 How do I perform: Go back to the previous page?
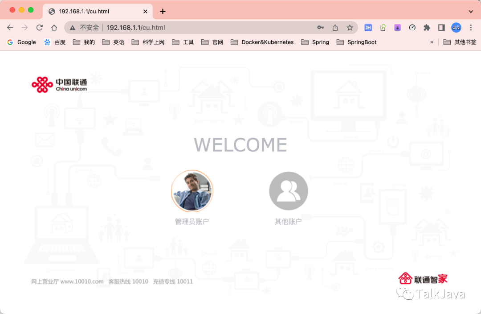click(10, 28)
